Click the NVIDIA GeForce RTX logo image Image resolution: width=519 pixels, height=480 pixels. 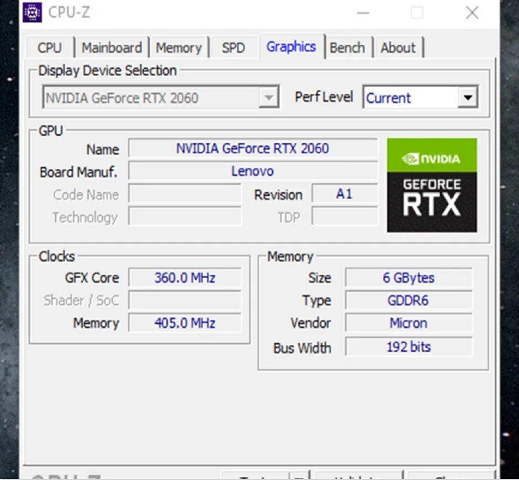tap(432, 185)
